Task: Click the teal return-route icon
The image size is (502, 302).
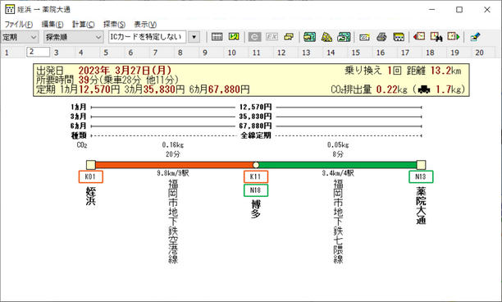Action: pyautogui.click(x=344, y=37)
